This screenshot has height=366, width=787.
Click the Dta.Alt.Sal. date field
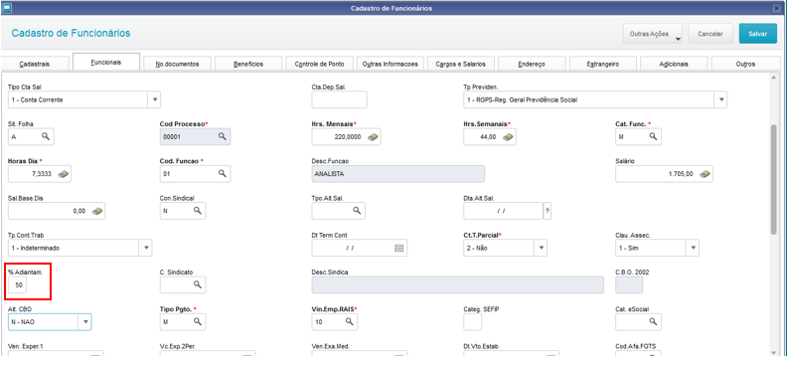tap(503, 211)
